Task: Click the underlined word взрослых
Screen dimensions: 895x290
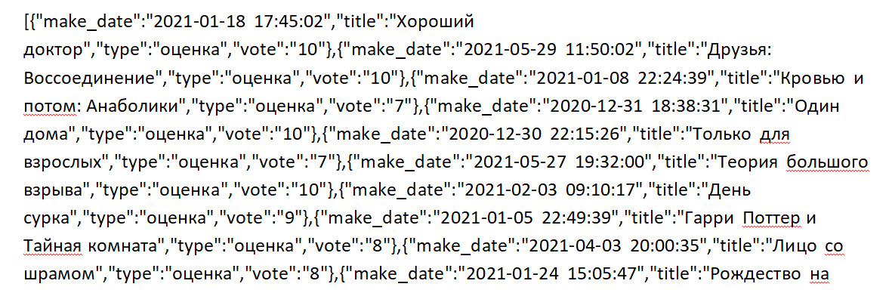Action: pos(66,162)
